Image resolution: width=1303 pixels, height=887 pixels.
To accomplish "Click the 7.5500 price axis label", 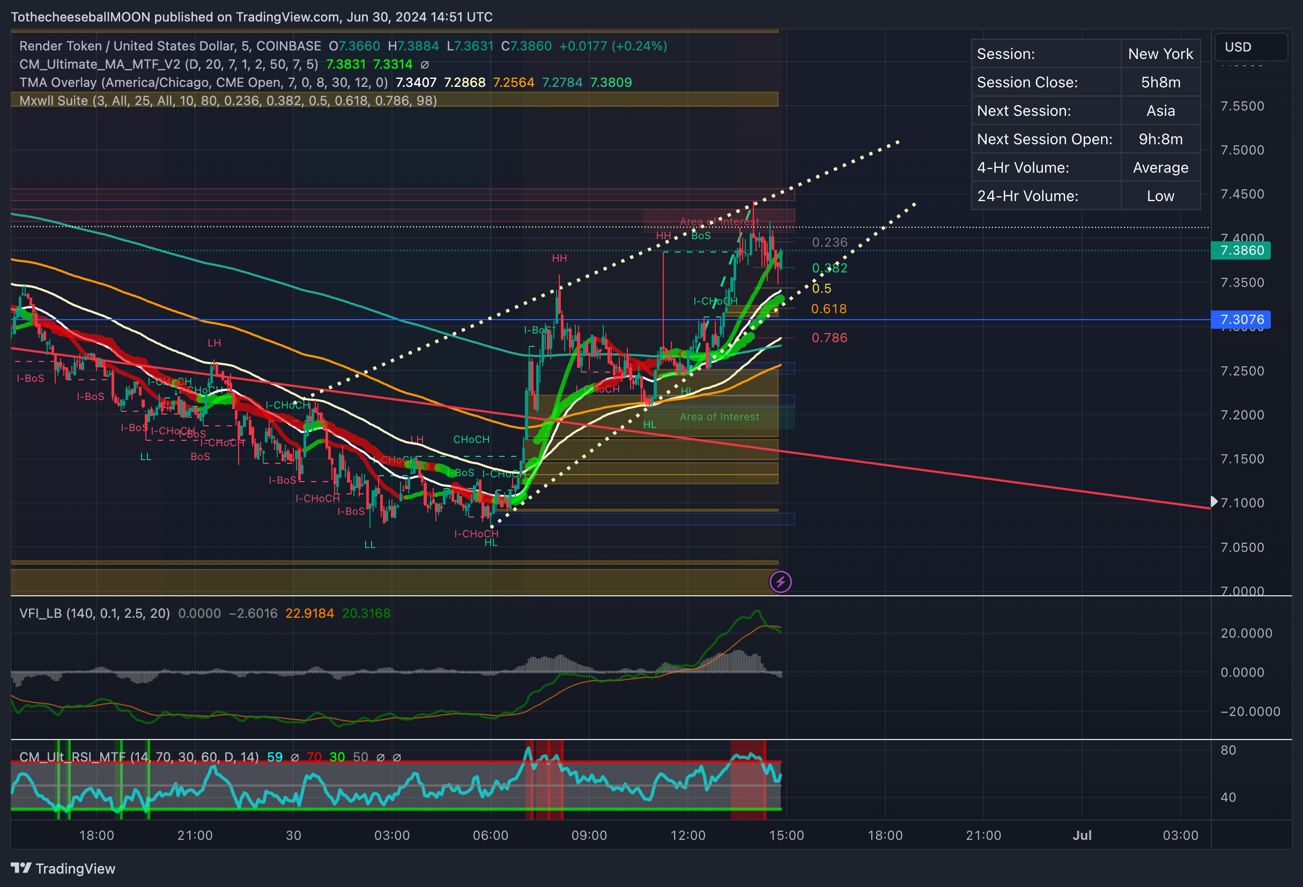I will pyautogui.click(x=1242, y=106).
